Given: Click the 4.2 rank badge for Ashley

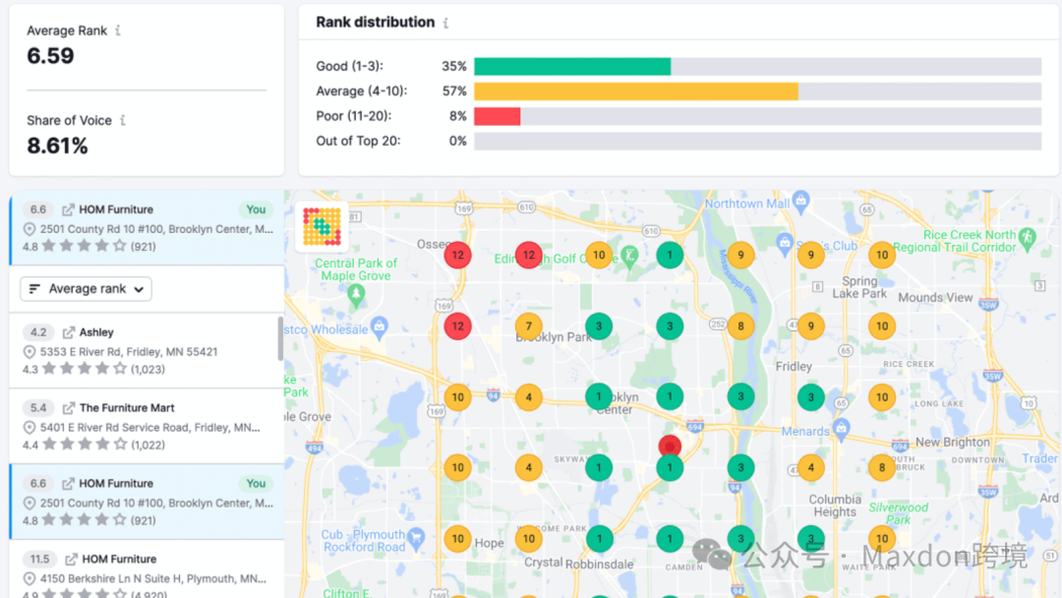Looking at the screenshot, I should point(38,332).
